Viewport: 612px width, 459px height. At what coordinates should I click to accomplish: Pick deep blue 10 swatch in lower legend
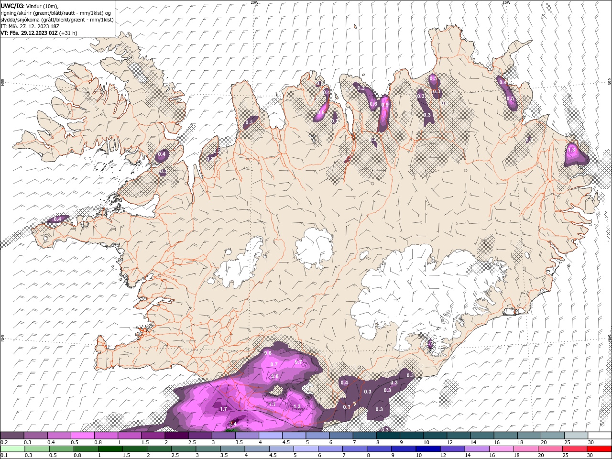click(427, 449)
